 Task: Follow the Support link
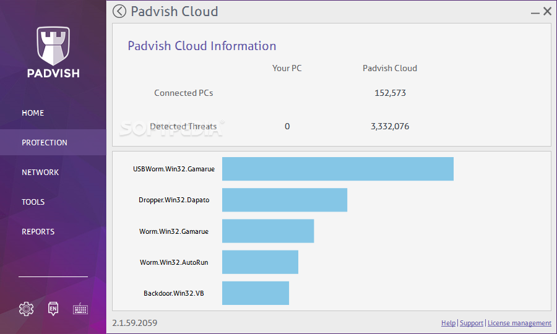[x=472, y=323]
